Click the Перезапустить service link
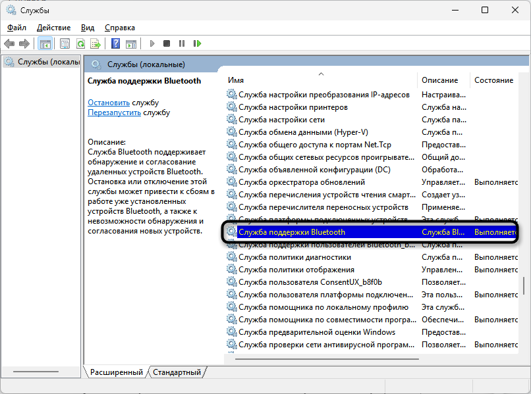The image size is (531, 394). pyautogui.click(x=114, y=112)
